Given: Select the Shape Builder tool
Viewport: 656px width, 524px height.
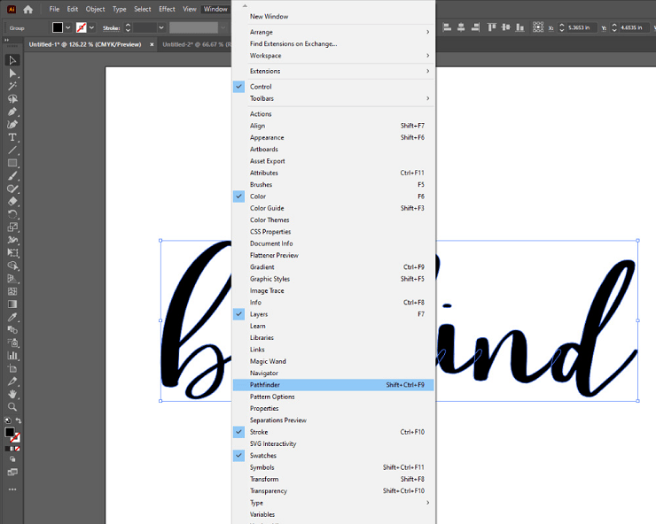Looking at the screenshot, I should (12, 266).
